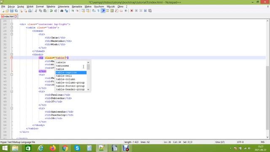Click the INS mode indicator in status bar

(262, 142)
